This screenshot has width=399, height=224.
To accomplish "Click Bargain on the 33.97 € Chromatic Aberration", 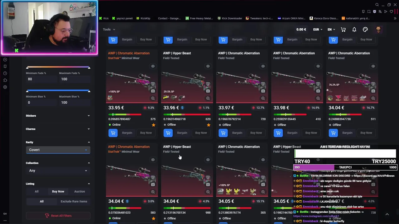I will pyautogui.click(x=237, y=133).
